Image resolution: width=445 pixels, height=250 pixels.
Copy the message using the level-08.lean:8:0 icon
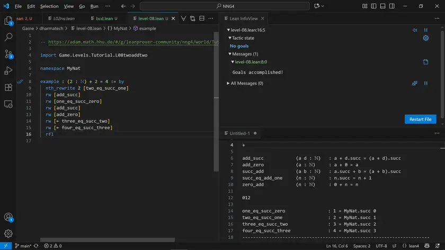pos(425,62)
